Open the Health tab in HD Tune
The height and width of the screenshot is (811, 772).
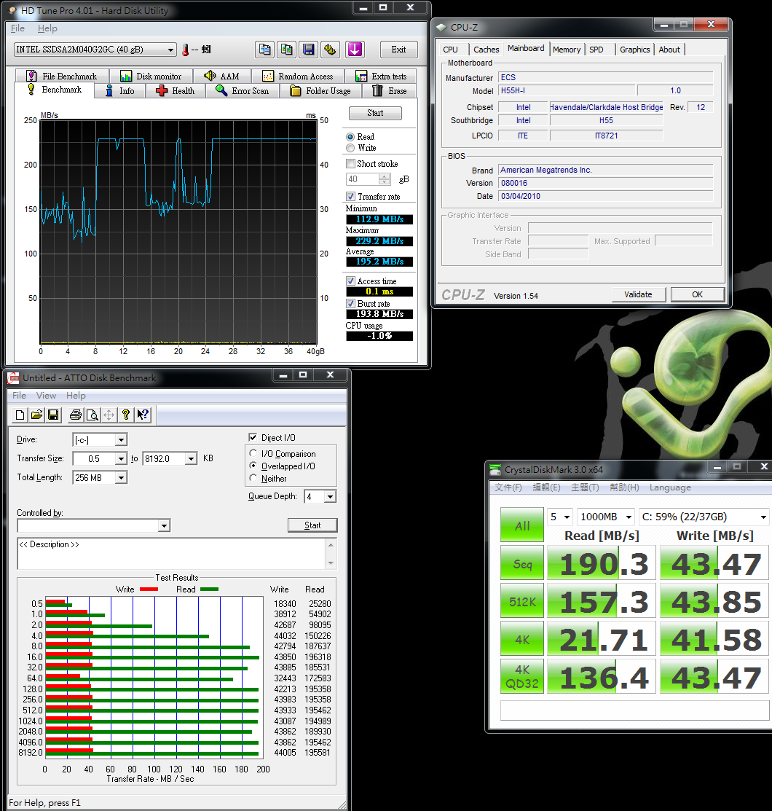(175, 90)
